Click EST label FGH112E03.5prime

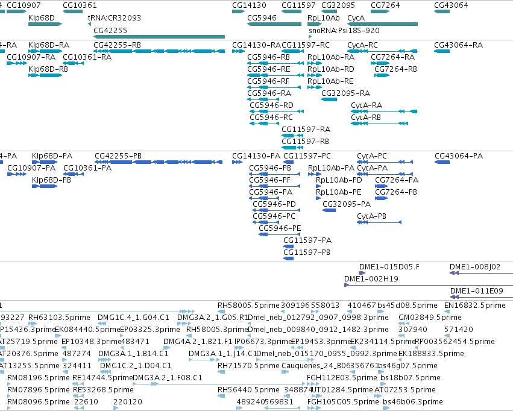coord(342,378)
